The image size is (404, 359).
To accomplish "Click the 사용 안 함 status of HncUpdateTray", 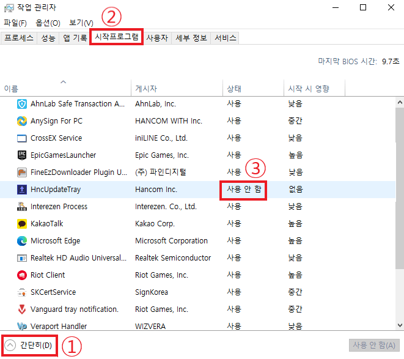I will (244, 190).
